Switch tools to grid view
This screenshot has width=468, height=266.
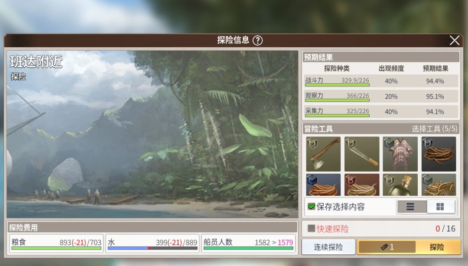tap(441, 207)
